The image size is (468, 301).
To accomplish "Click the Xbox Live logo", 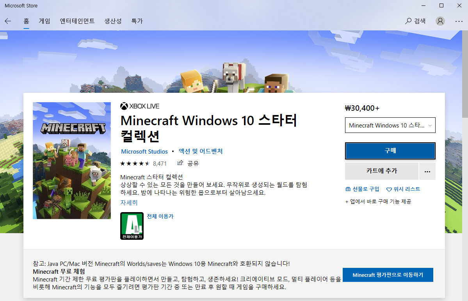I will coord(140,106).
